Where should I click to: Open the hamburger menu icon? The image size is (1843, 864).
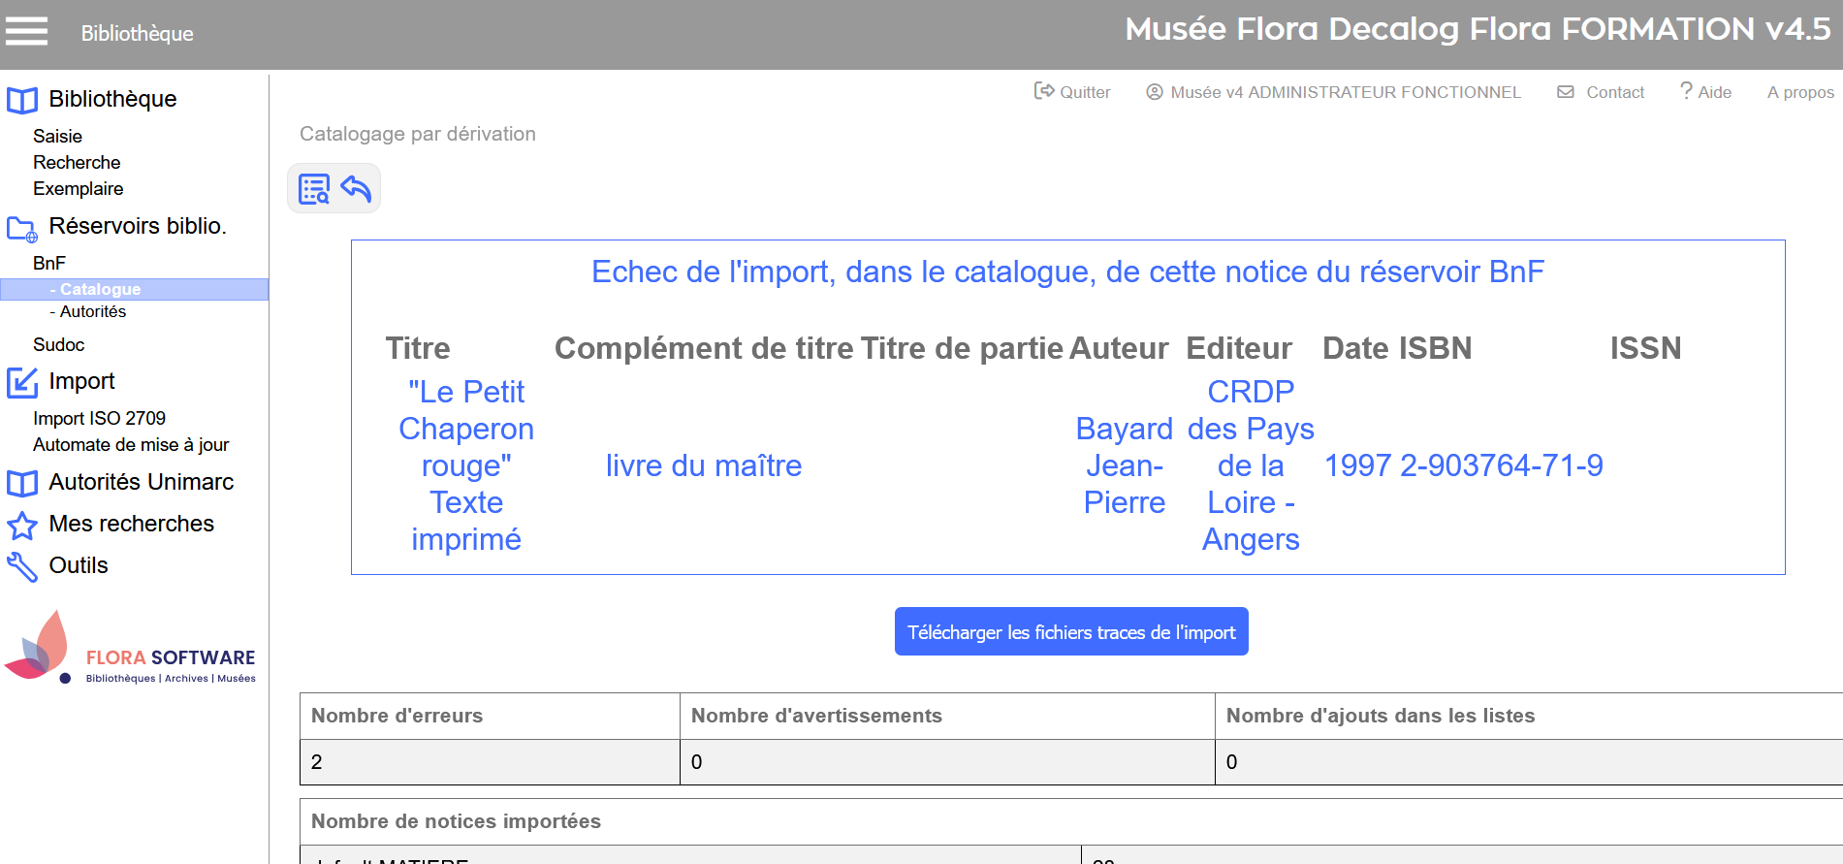tap(26, 32)
